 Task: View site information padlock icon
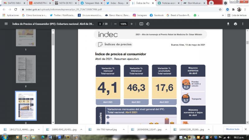pyautogui.click(x=23, y=10)
